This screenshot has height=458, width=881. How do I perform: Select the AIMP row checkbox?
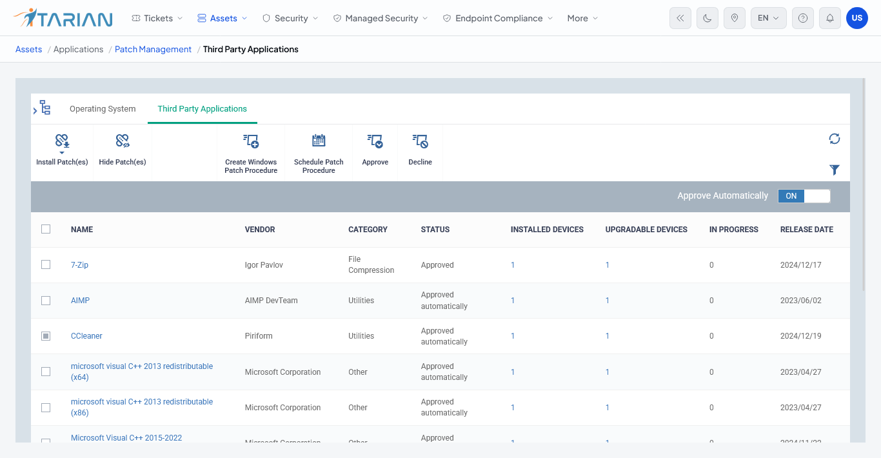[x=46, y=301]
